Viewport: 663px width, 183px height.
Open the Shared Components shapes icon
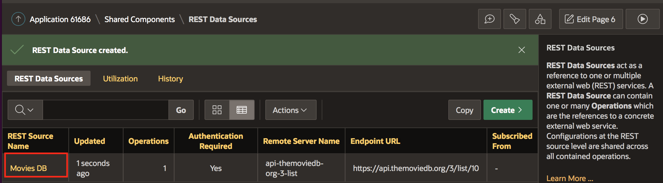pyautogui.click(x=540, y=19)
